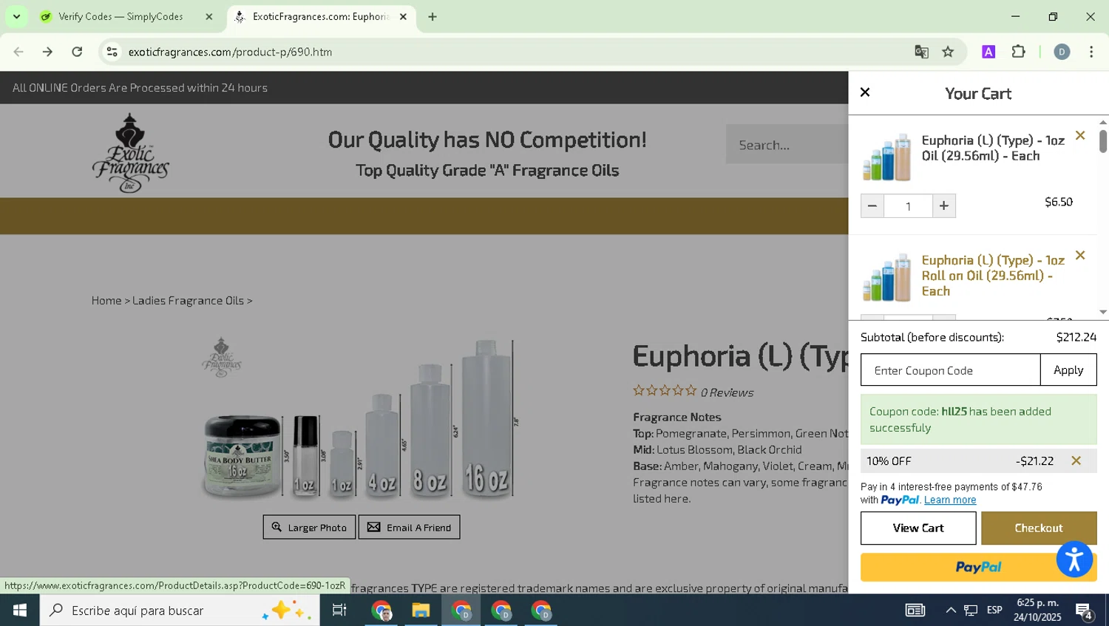Open a new browser tab
The image size is (1109, 626).
click(433, 16)
